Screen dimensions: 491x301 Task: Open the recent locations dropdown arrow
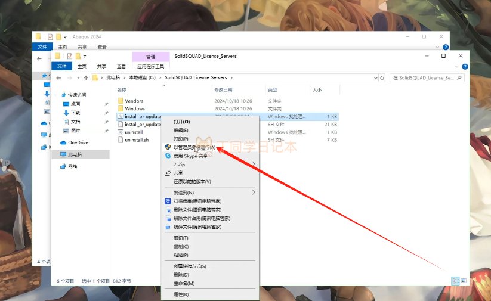pos(78,78)
